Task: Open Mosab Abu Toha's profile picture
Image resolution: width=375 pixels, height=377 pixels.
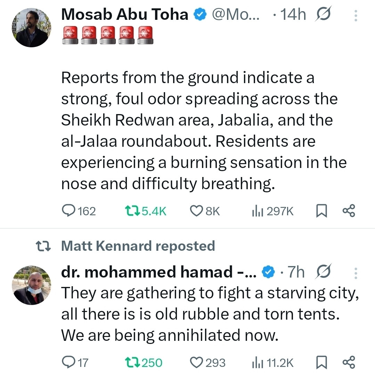Action: 32,27
